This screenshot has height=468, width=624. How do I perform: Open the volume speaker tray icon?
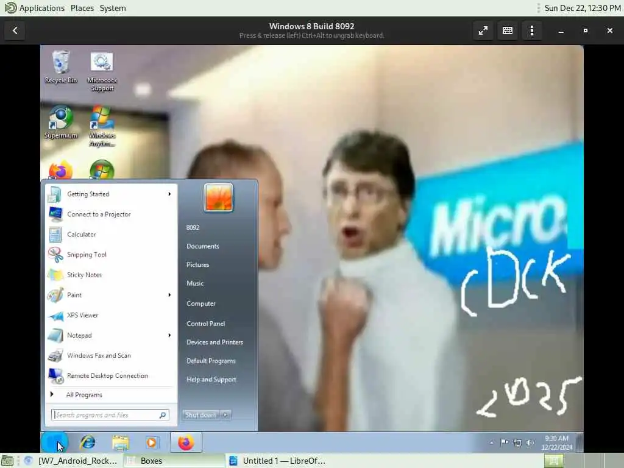tap(530, 442)
